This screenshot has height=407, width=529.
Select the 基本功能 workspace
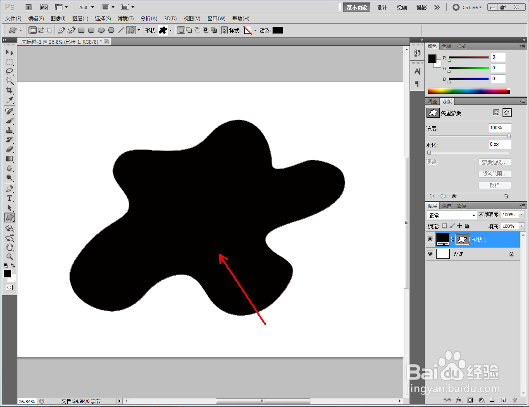point(356,7)
